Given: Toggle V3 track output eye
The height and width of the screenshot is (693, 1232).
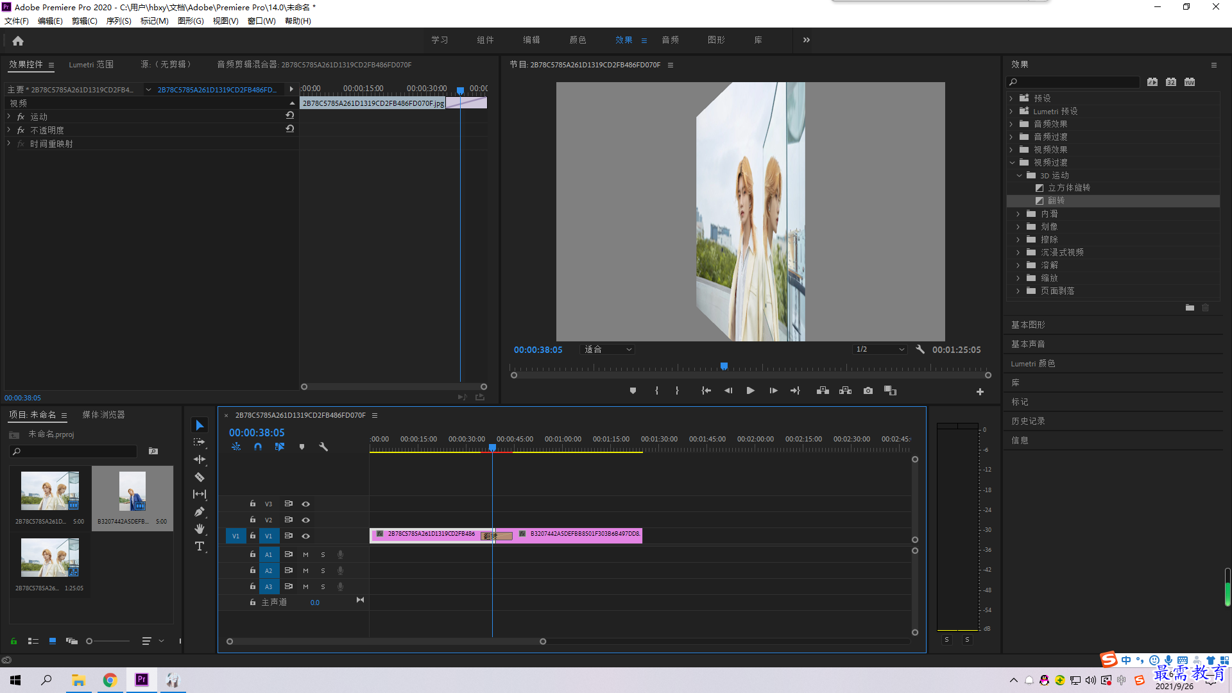Looking at the screenshot, I should coord(306,504).
